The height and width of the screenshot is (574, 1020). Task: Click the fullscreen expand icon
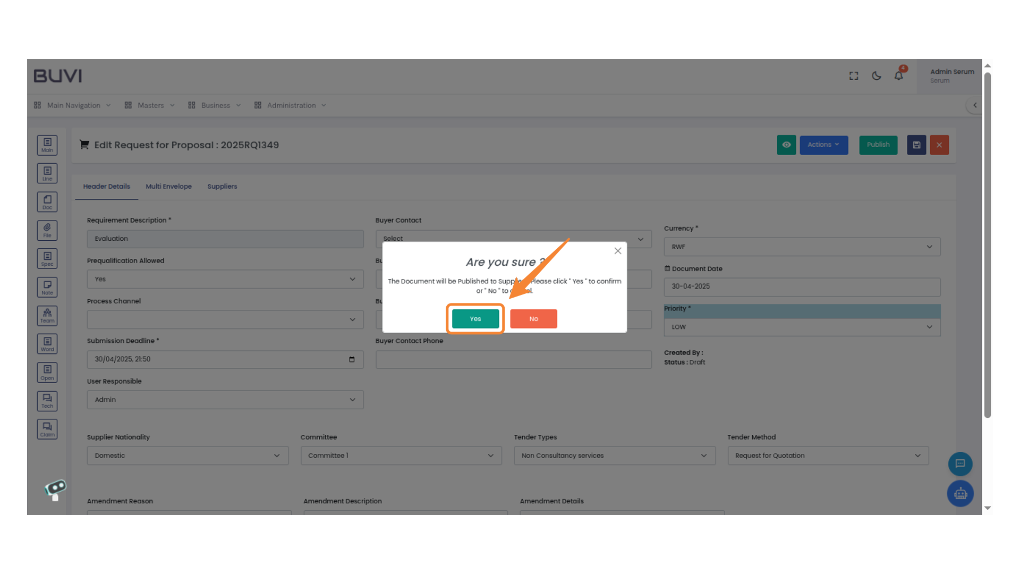pyautogui.click(x=854, y=76)
